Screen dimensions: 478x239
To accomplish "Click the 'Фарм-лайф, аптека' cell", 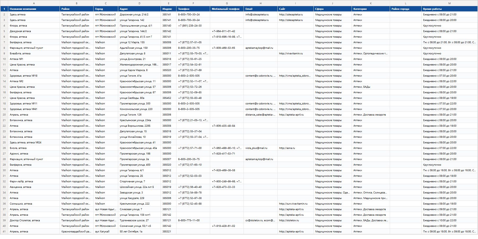I will (x=34, y=181).
